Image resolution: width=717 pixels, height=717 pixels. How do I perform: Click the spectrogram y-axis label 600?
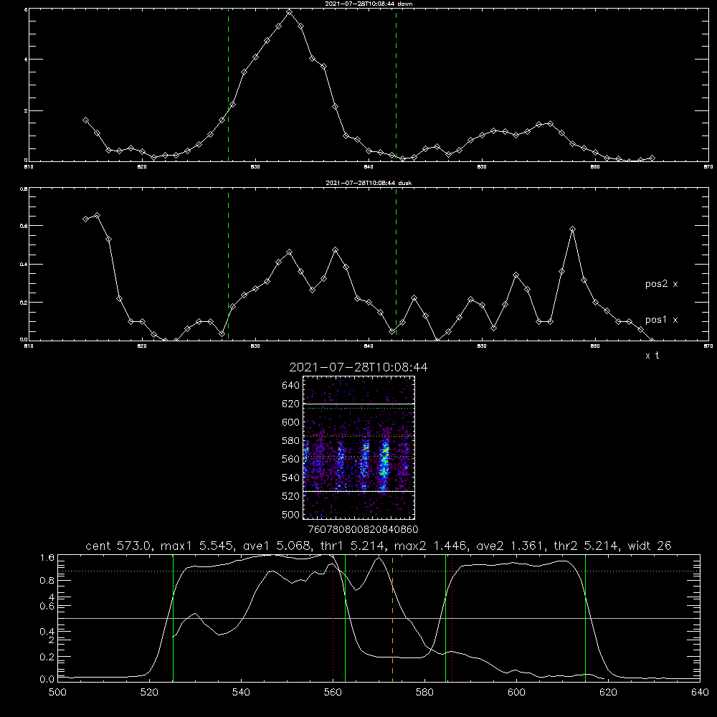(x=291, y=422)
